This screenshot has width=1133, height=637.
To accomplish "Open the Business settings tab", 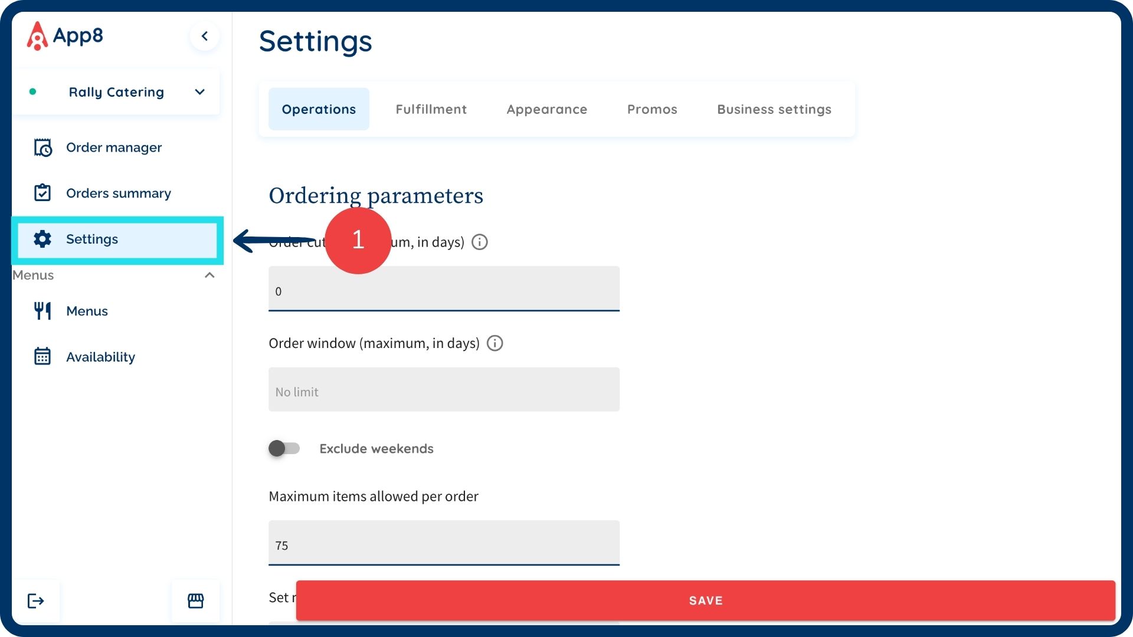I will (x=774, y=109).
